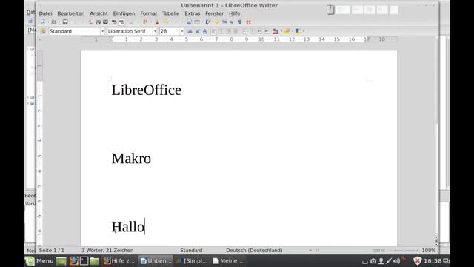
Task: Expand the font size 28 dropdown
Action: (x=181, y=31)
